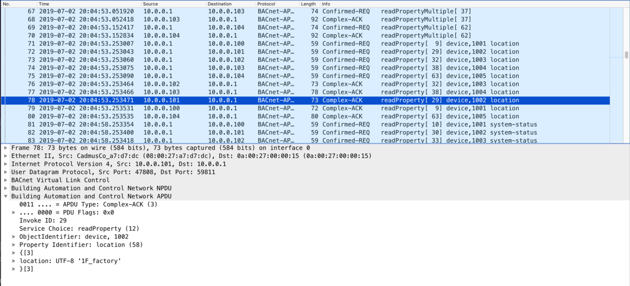Sort packets by the No. column header
Image resolution: width=630 pixels, height=286 pixels.
18,4
